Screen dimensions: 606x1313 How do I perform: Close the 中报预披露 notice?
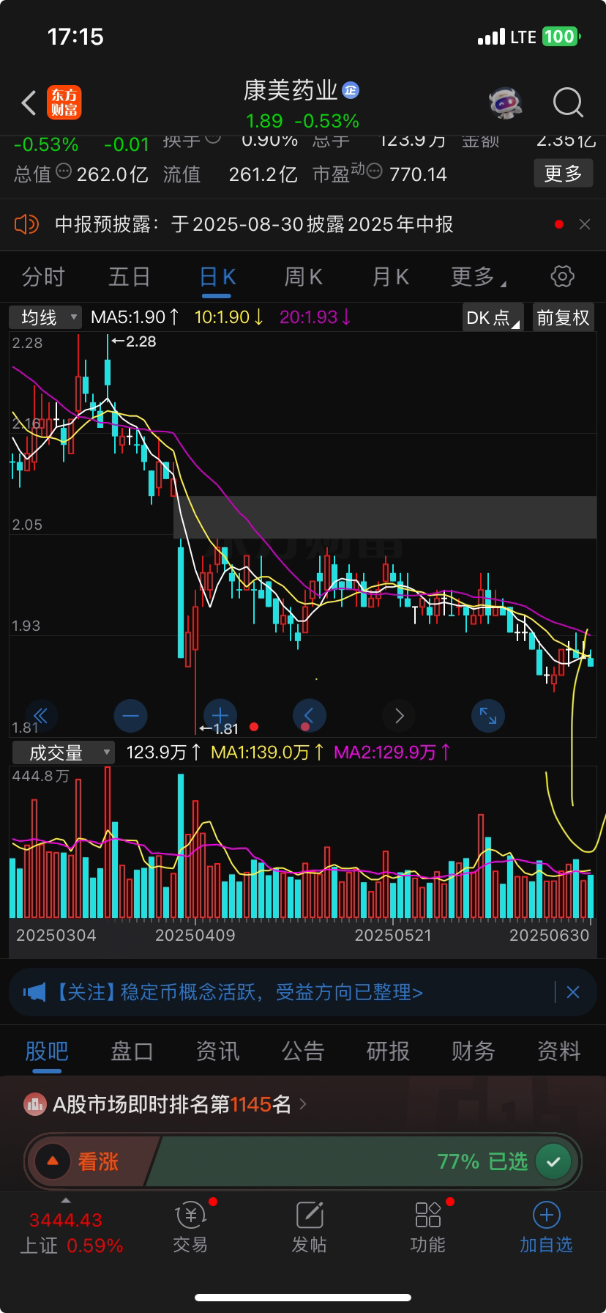click(x=585, y=224)
